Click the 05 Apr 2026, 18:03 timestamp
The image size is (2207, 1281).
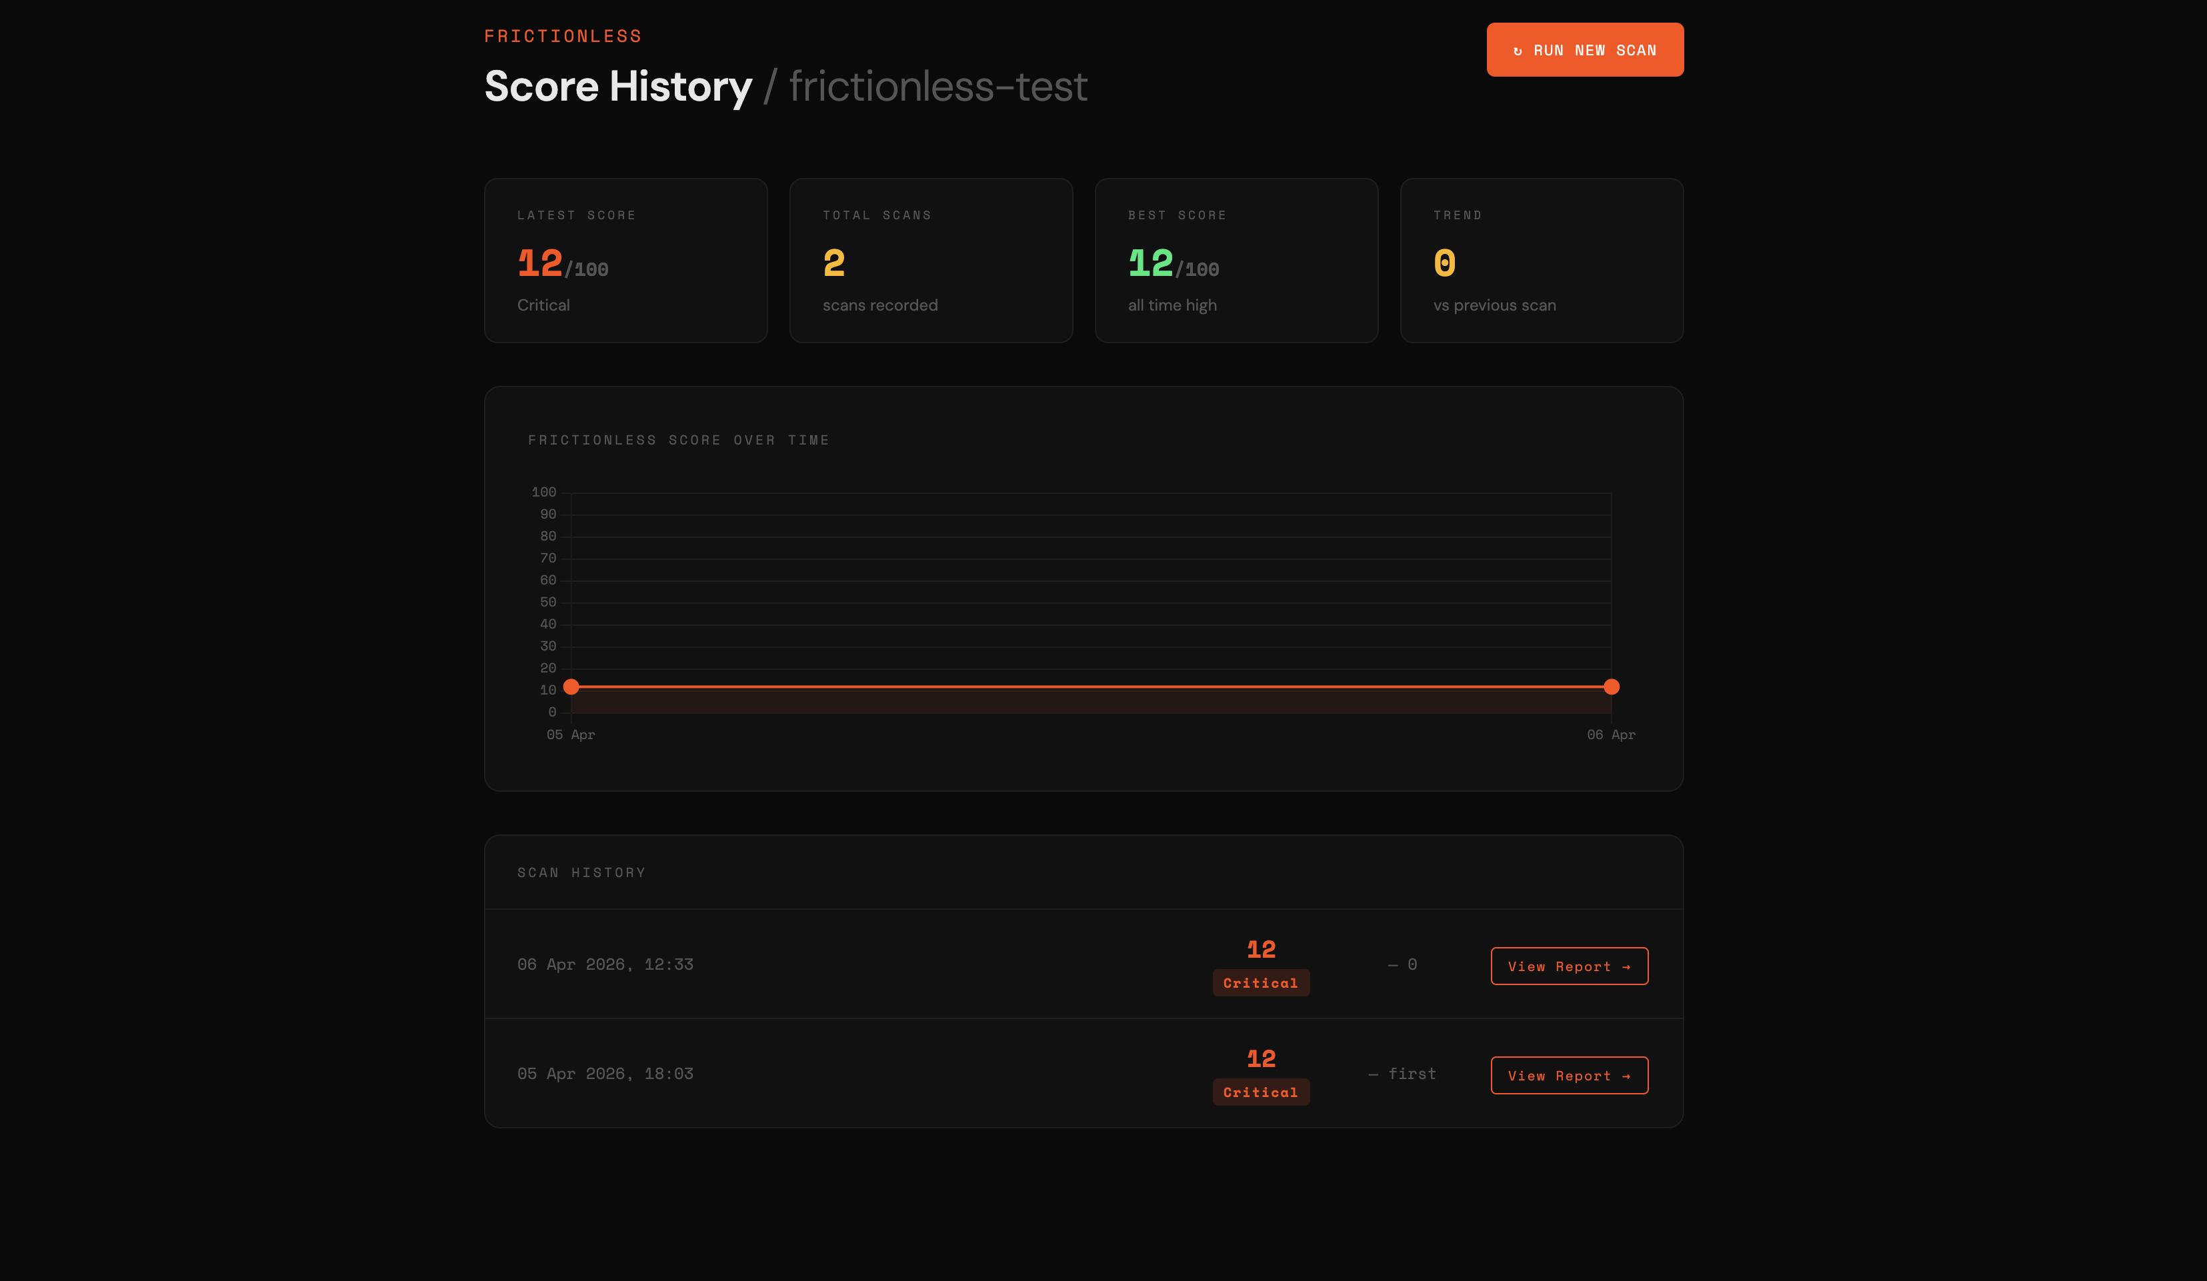click(604, 1074)
